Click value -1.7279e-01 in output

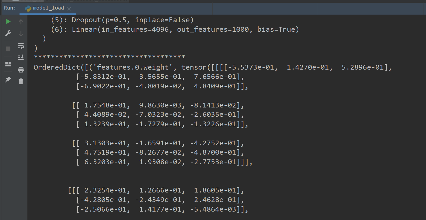coord(159,124)
